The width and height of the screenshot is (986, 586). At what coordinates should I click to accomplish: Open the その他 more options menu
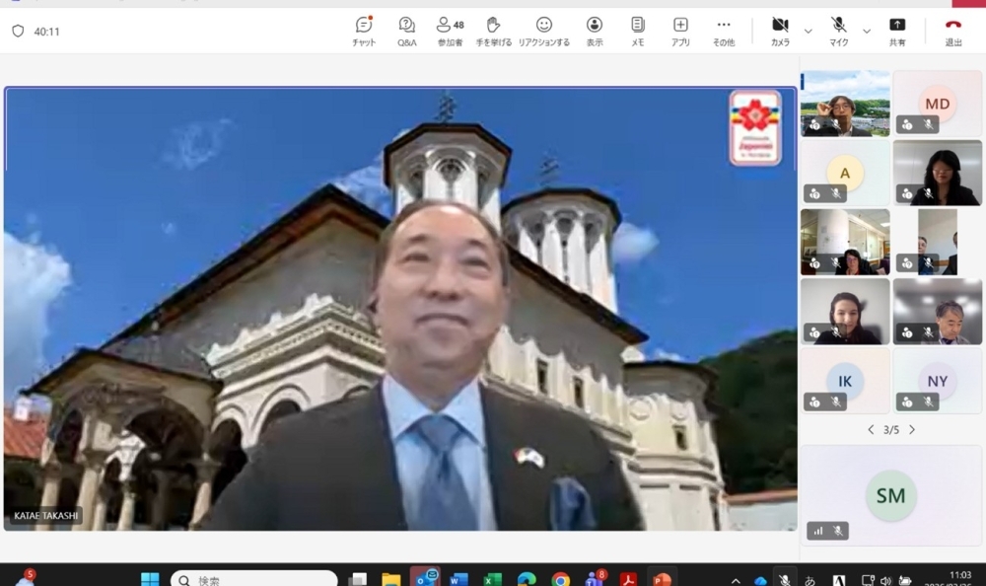[724, 31]
